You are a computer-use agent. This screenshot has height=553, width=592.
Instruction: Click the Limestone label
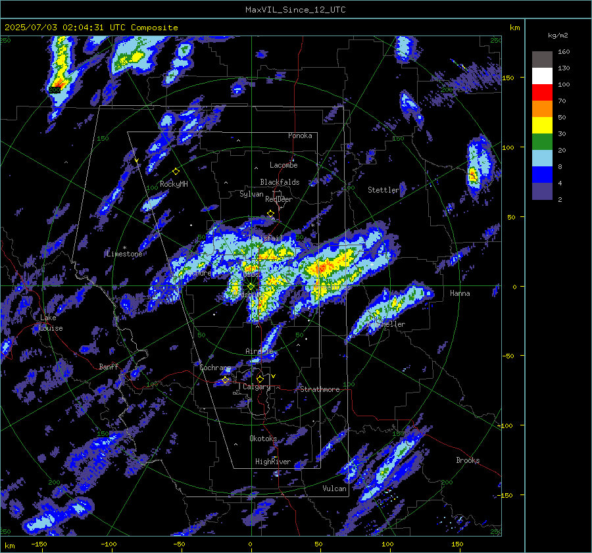pos(124,254)
